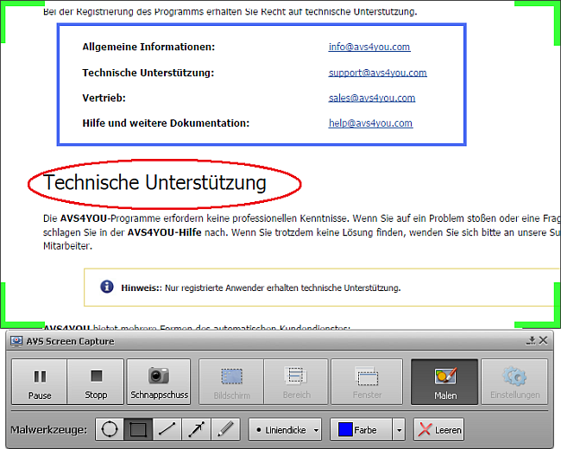This screenshot has width=561, height=449.
Task: Select Bildschirm capture mode
Action: coord(231,382)
